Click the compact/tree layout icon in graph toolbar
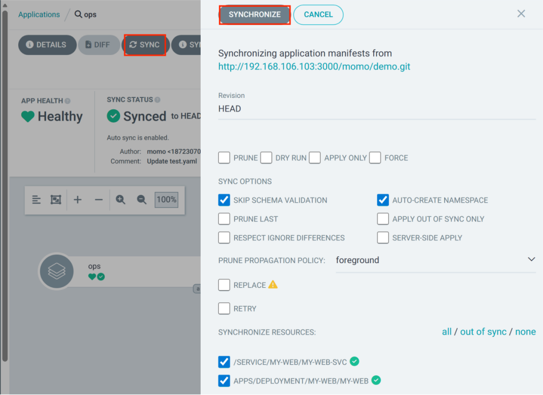This screenshot has height=395, width=543. tap(36, 200)
